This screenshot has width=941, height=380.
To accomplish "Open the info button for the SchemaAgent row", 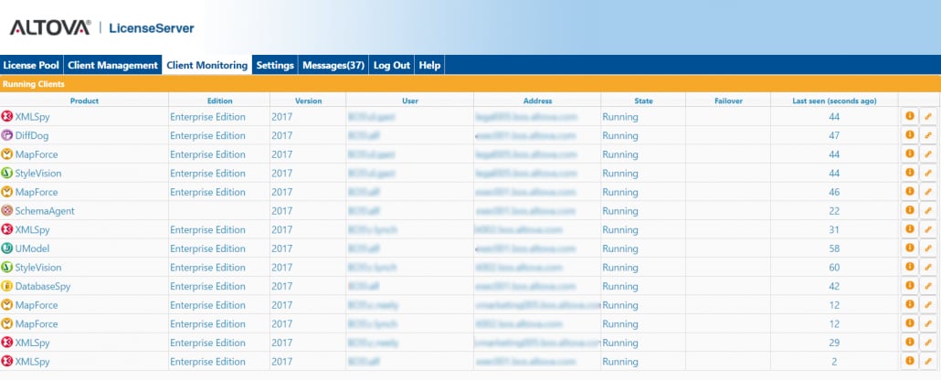I will [910, 211].
